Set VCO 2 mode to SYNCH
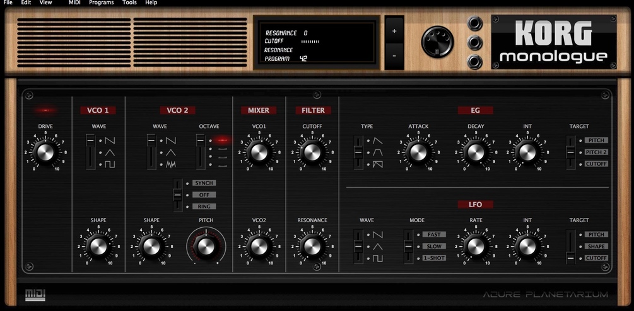 coord(204,183)
